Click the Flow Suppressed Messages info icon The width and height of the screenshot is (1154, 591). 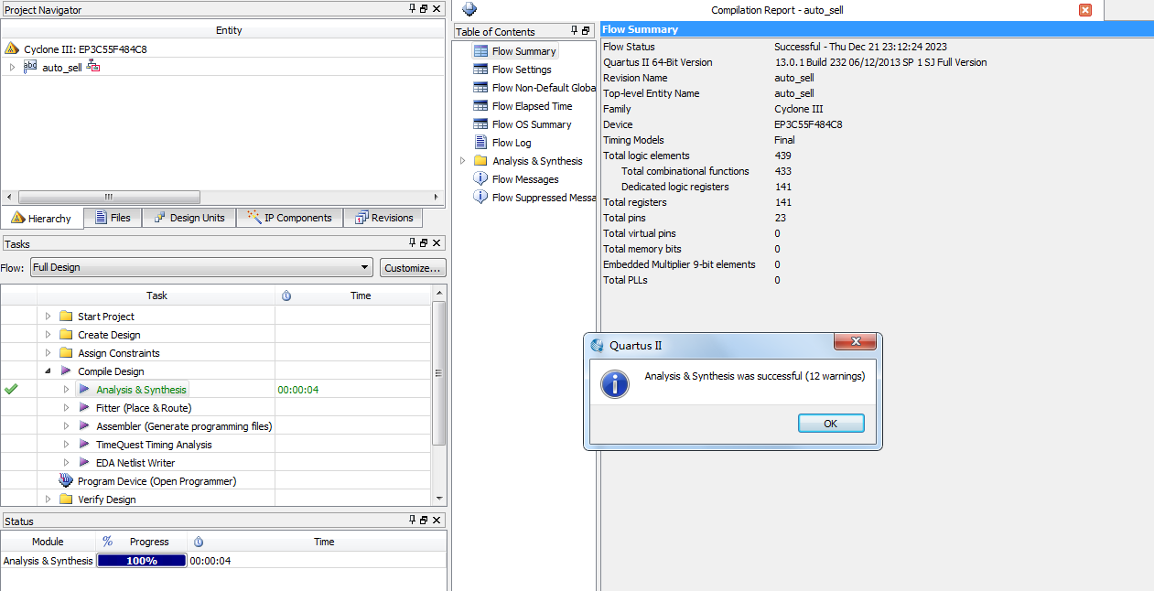pyautogui.click(x=480, y=198)
